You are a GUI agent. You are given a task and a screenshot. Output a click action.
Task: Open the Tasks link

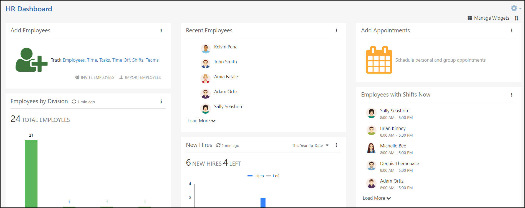[x=105, y=60]
